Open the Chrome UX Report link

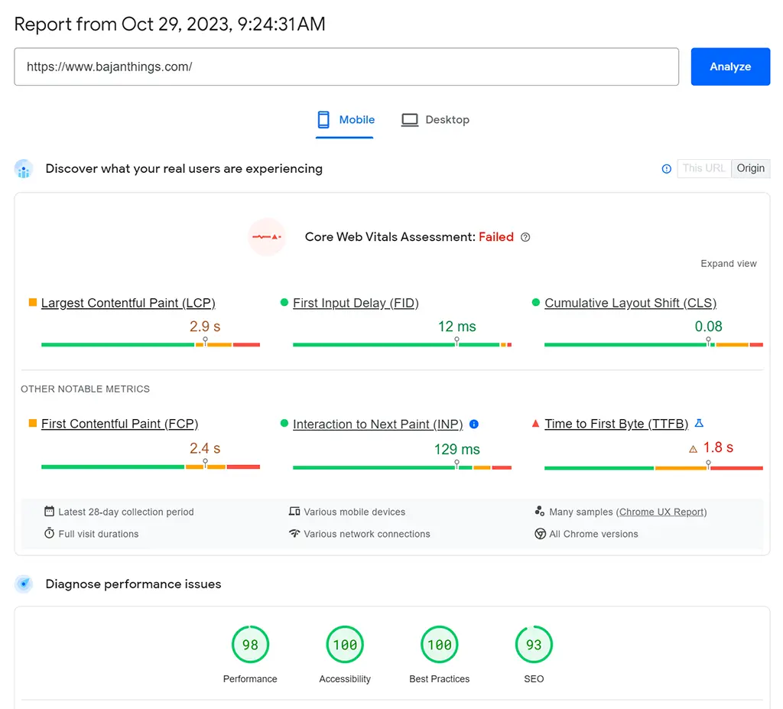click(662, 512)
